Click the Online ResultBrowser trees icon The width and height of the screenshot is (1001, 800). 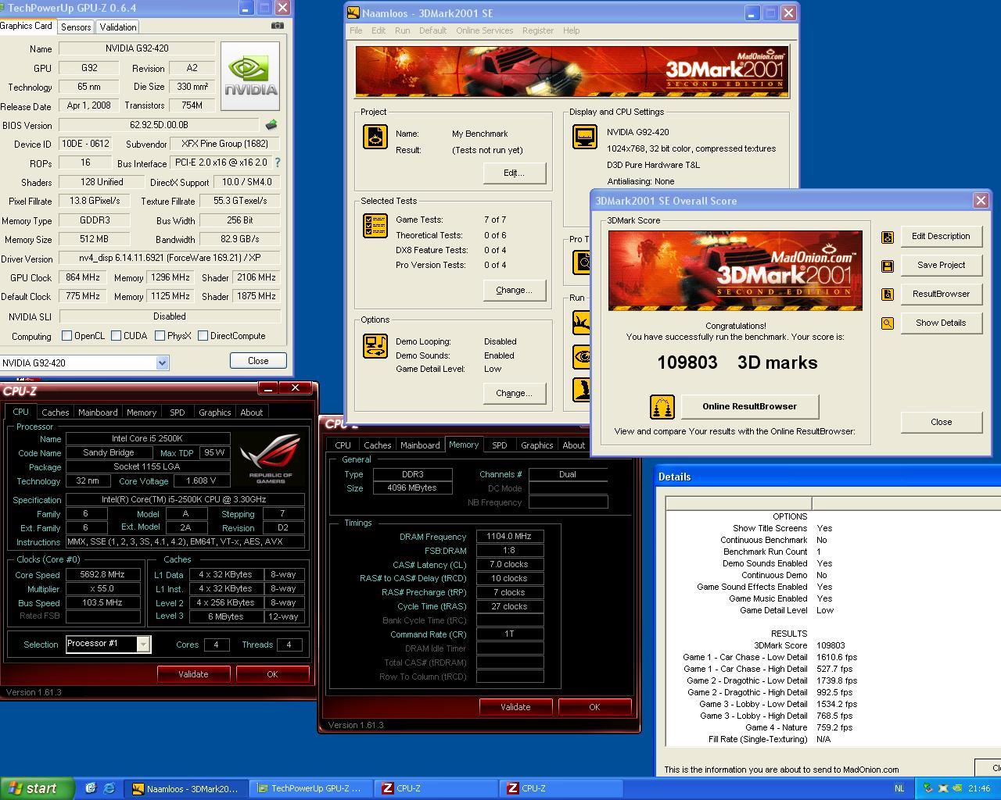click(x=662, y=407)
